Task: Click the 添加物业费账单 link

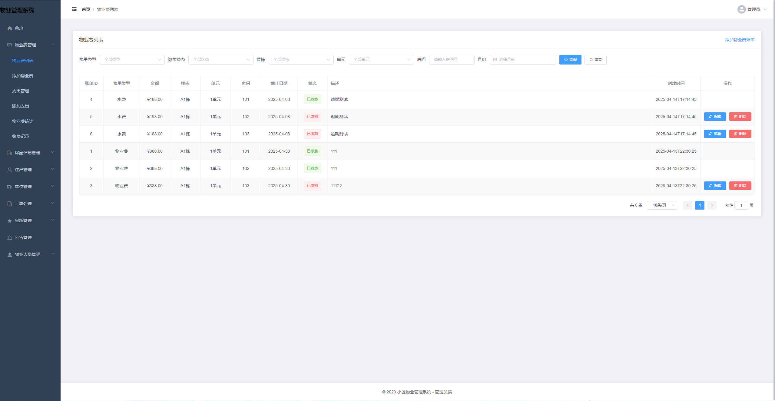Action: 740,40
